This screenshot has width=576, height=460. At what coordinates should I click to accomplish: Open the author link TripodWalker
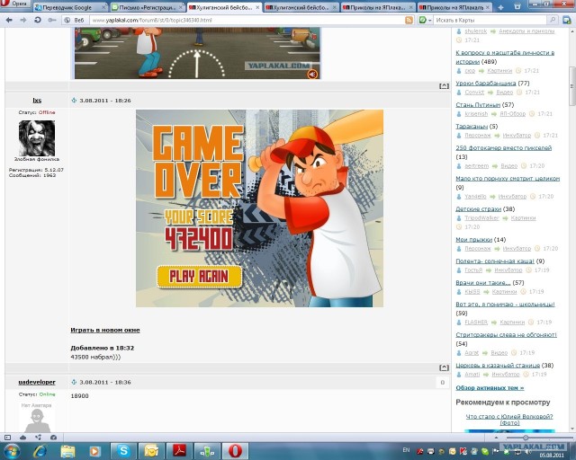tap(481, 218)
